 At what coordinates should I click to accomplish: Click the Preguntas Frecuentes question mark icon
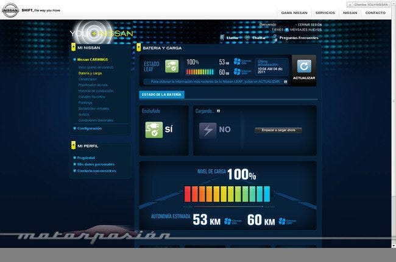coord(275,38)
